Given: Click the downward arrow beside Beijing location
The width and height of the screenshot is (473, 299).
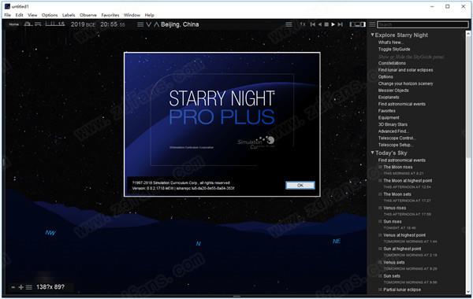Looking at the screenshot, I should [148, 24].
